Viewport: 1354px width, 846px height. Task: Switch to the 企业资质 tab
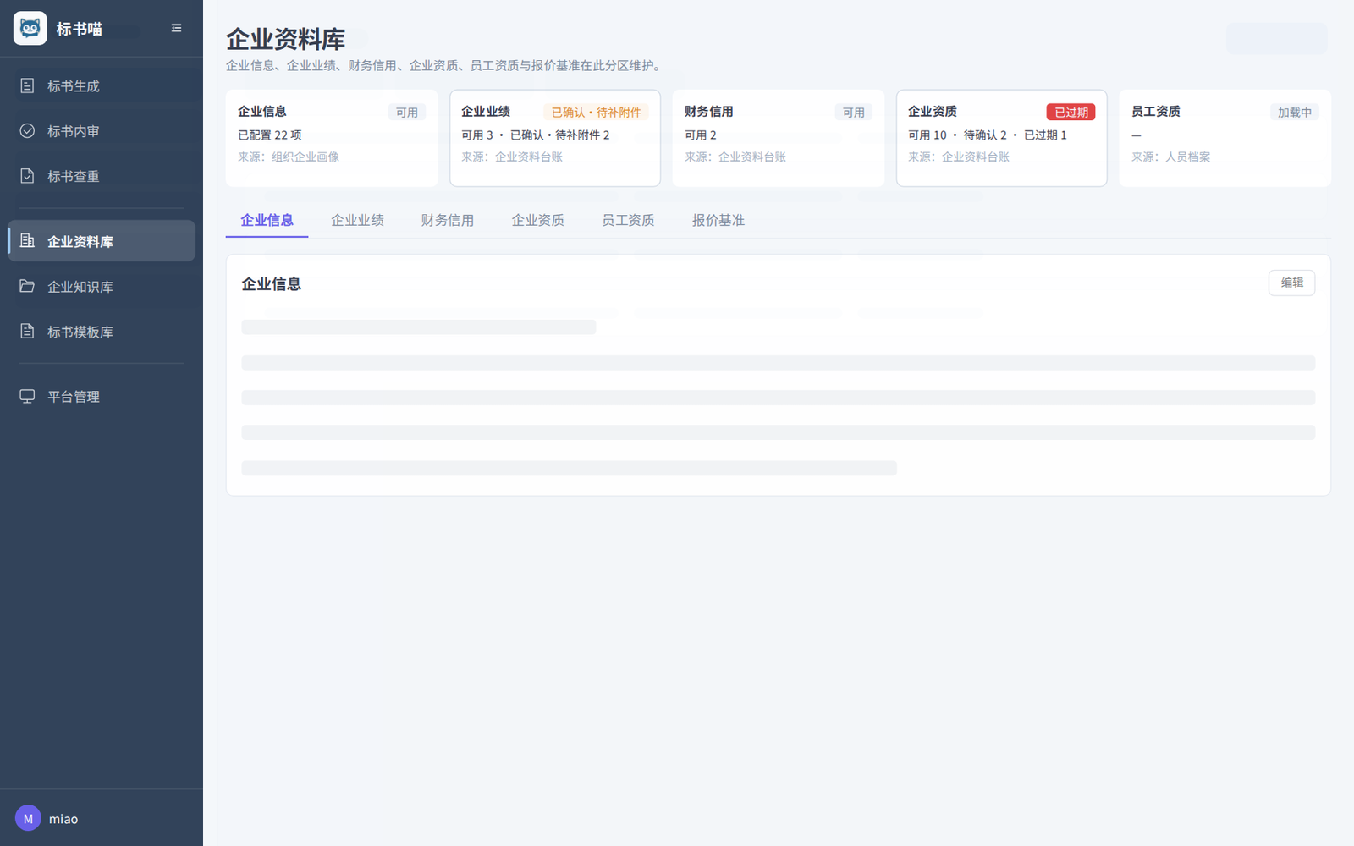pos(537,220)
